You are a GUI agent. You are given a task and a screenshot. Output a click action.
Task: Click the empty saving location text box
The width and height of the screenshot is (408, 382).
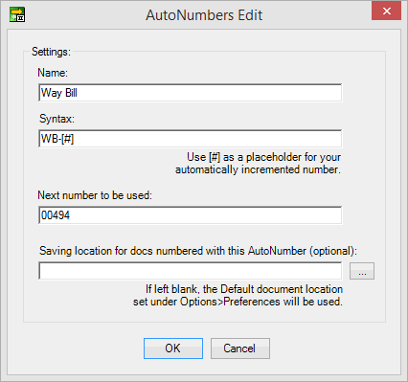pos(191,271)
